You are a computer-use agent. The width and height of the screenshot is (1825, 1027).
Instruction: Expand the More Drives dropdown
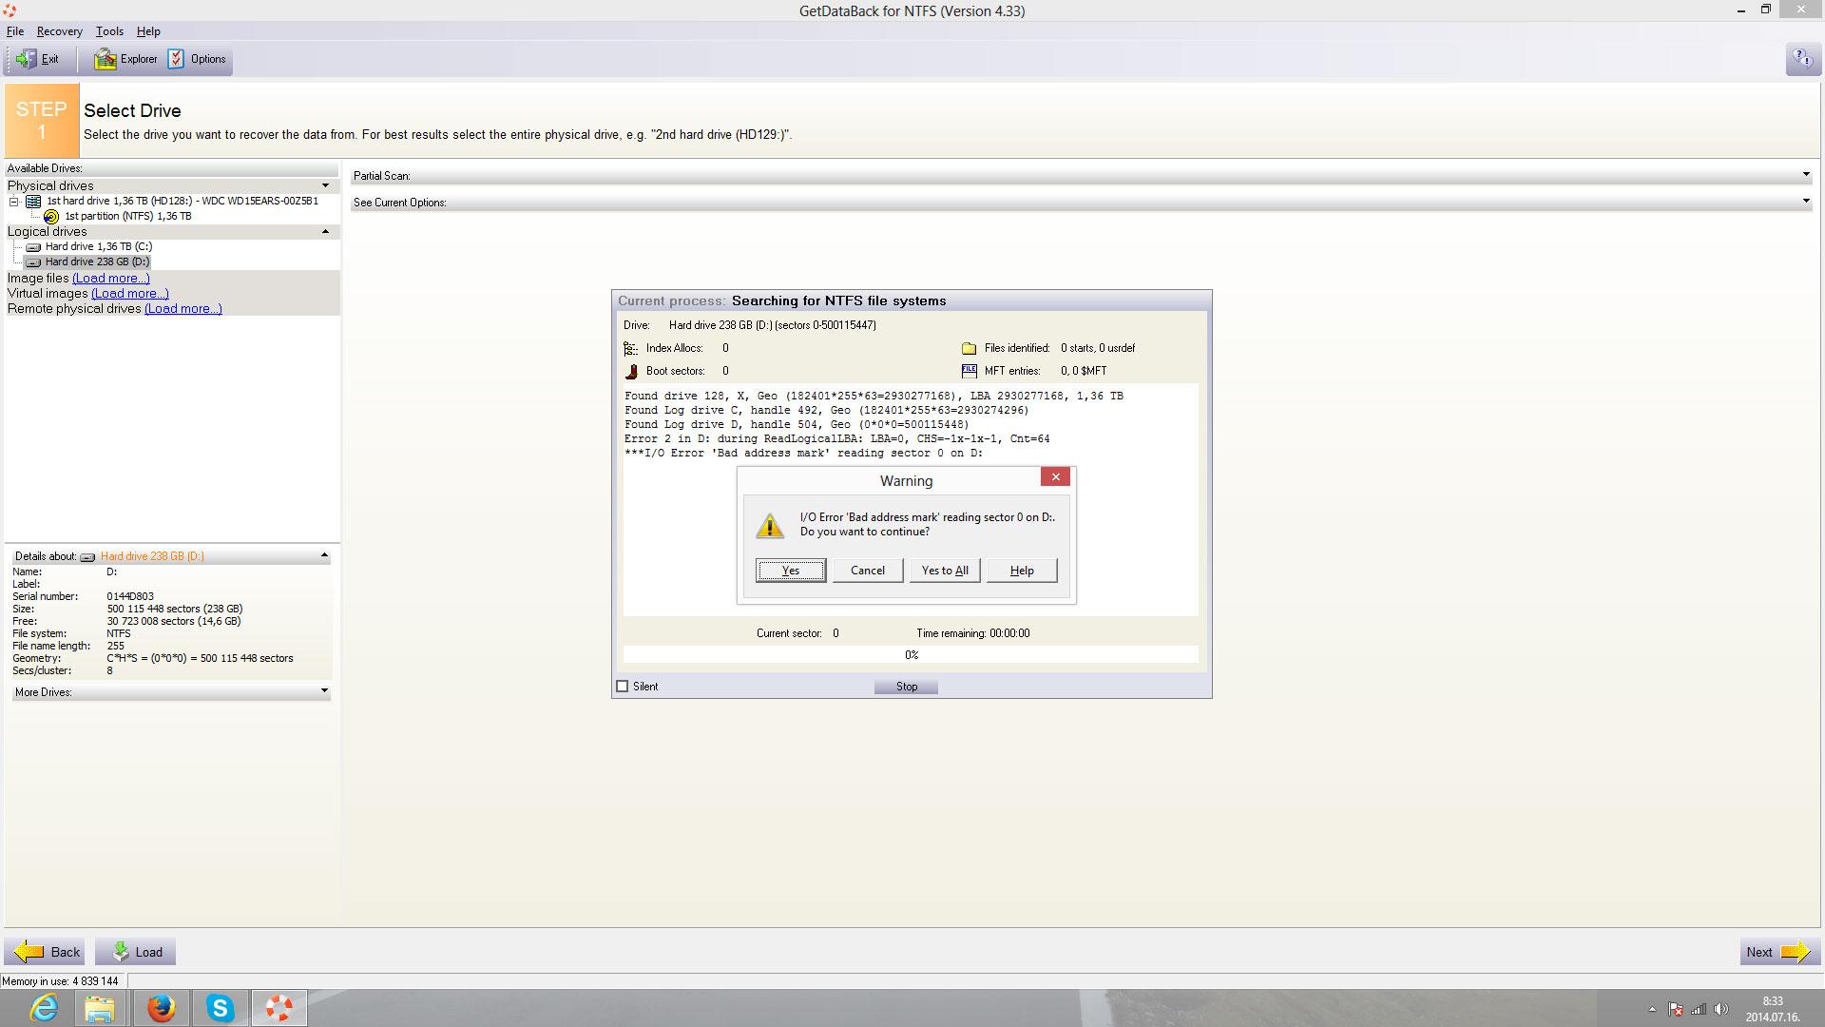click(x=324, y=691)
